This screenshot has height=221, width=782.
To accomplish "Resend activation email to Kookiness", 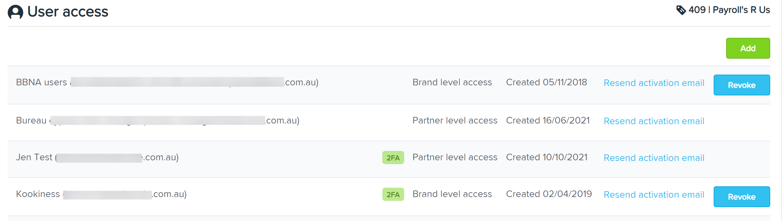I will click(x=654, y=195).
